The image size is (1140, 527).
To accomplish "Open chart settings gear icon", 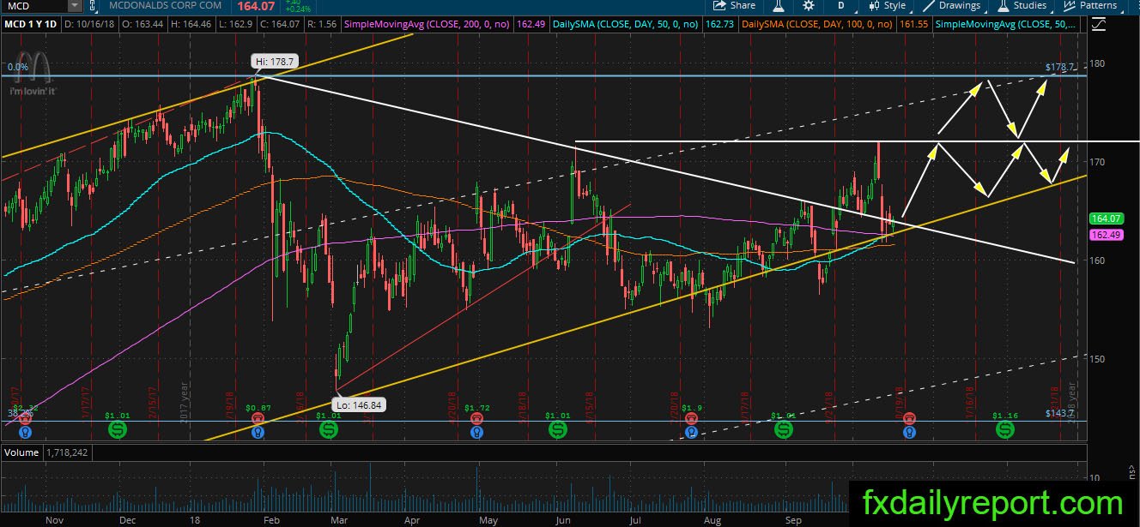I will [x=808, y=5].
